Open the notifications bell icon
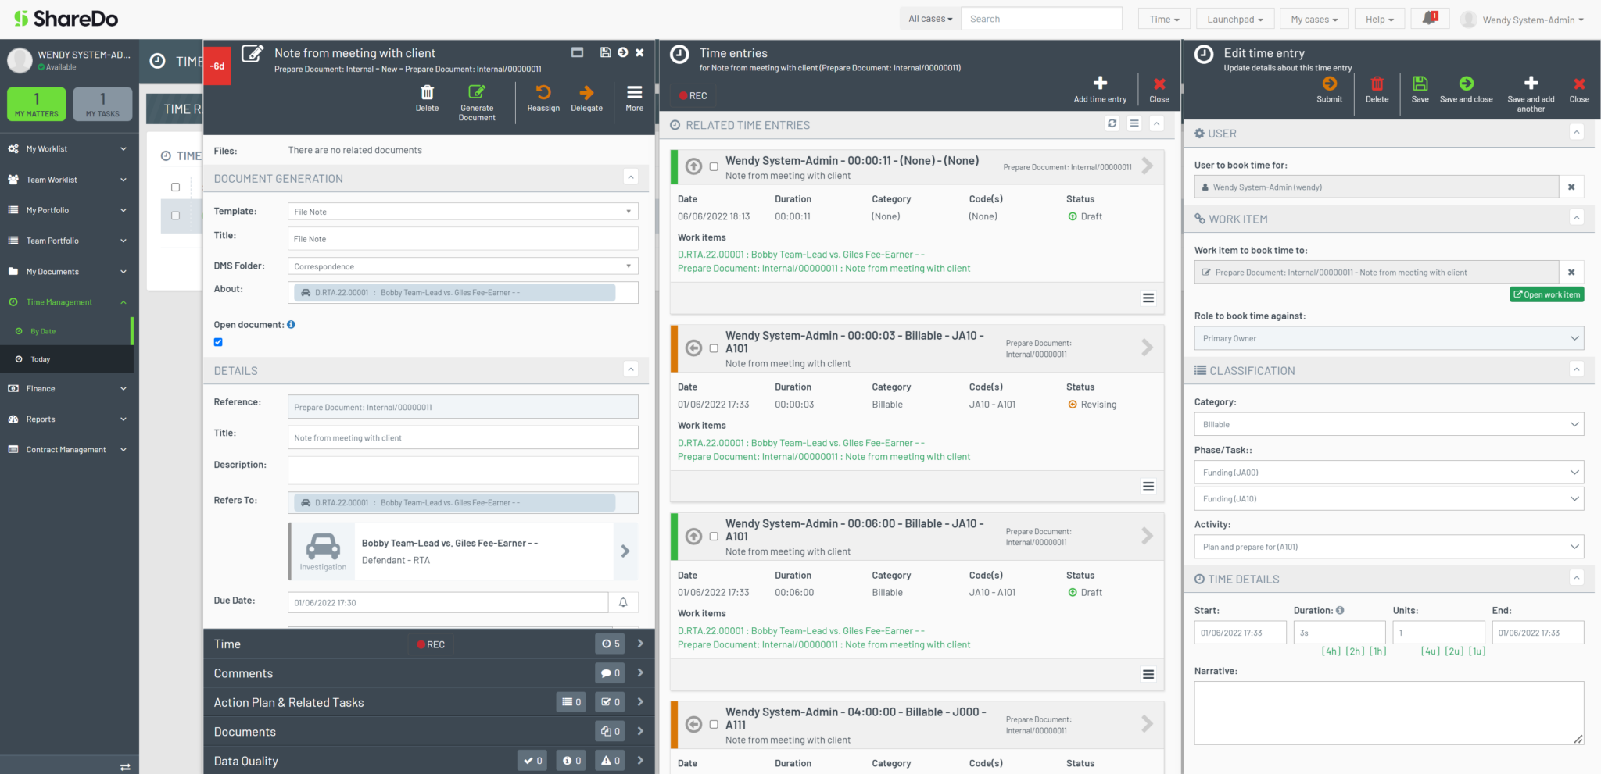This screenshot has width=1601, height=774. coord(1430,19)
